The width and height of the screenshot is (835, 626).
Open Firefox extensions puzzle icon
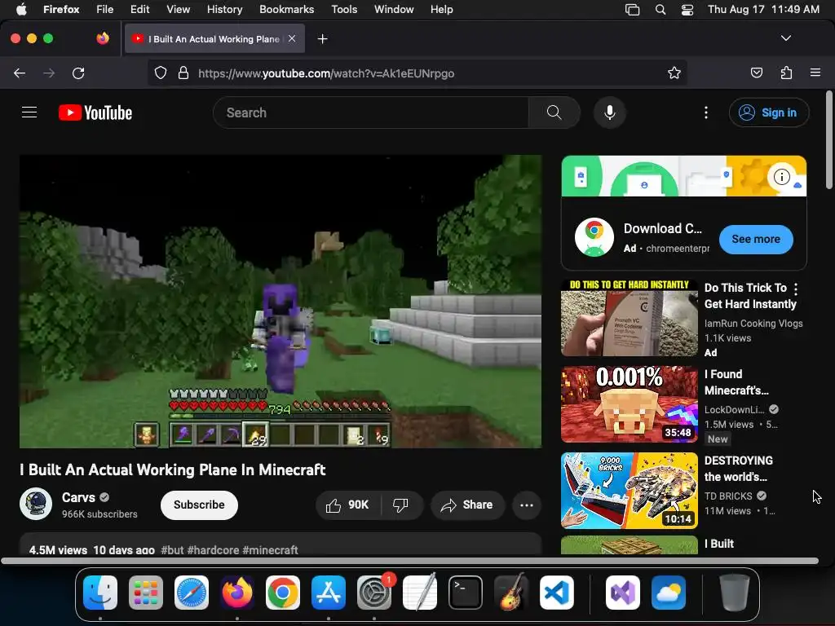[786, 73]
